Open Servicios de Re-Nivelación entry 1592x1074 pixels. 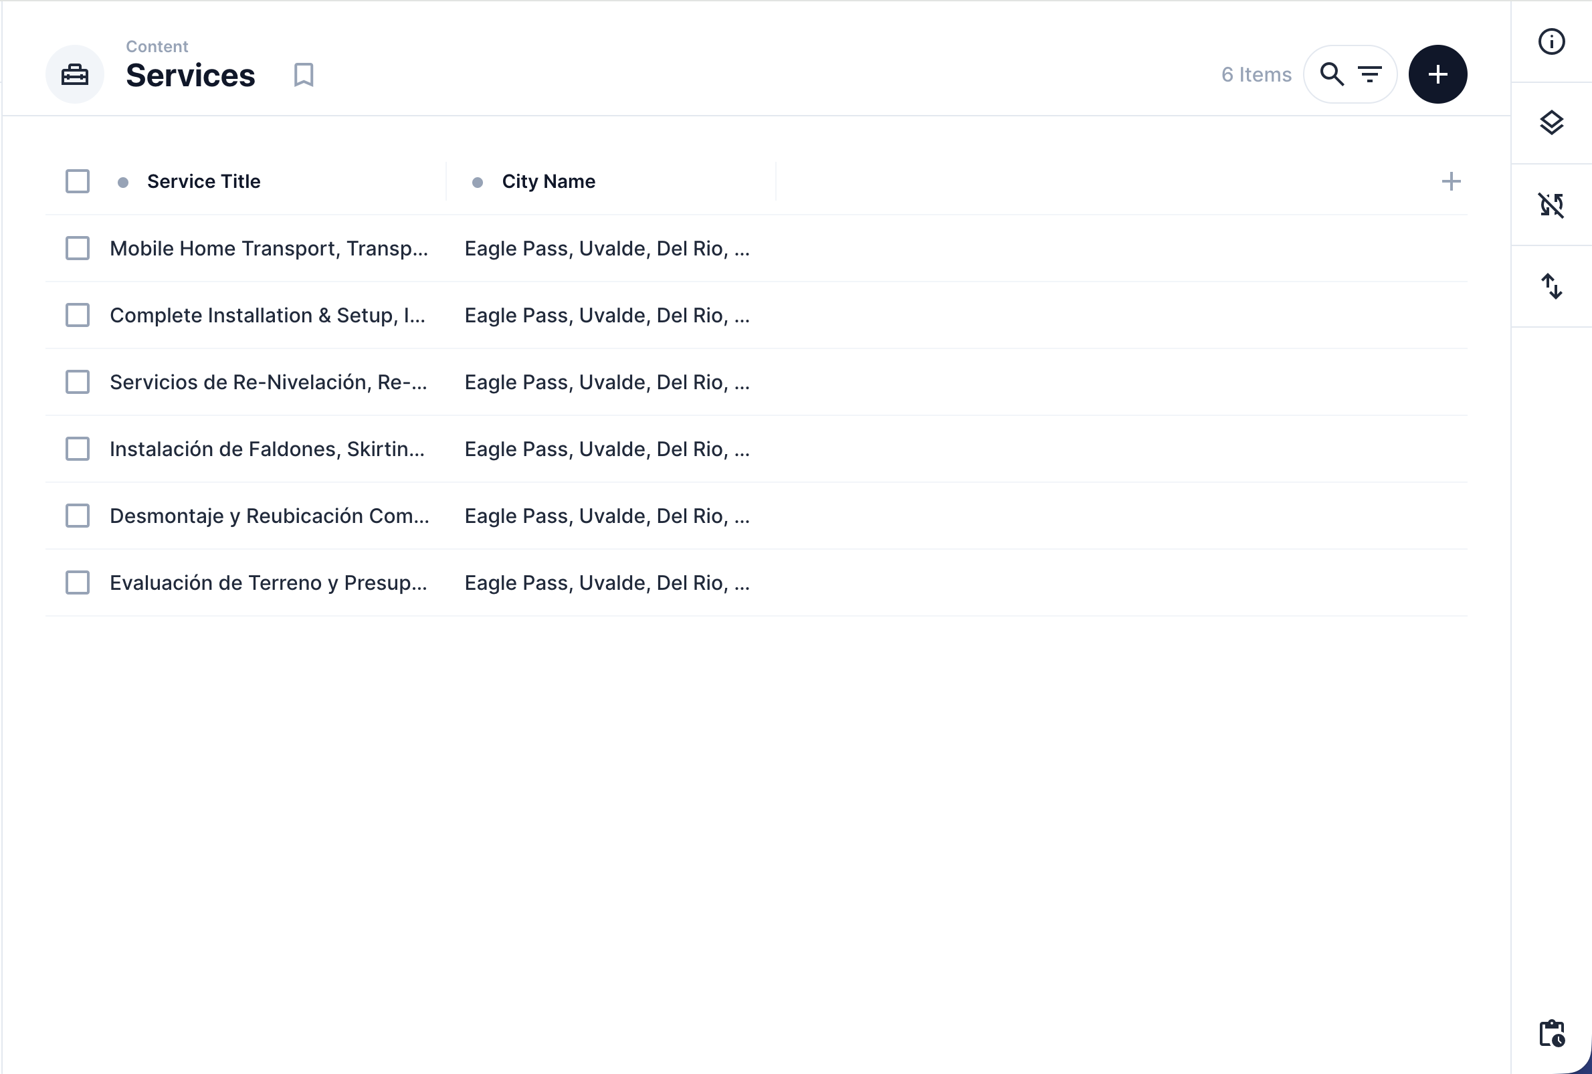pos(268,383)
